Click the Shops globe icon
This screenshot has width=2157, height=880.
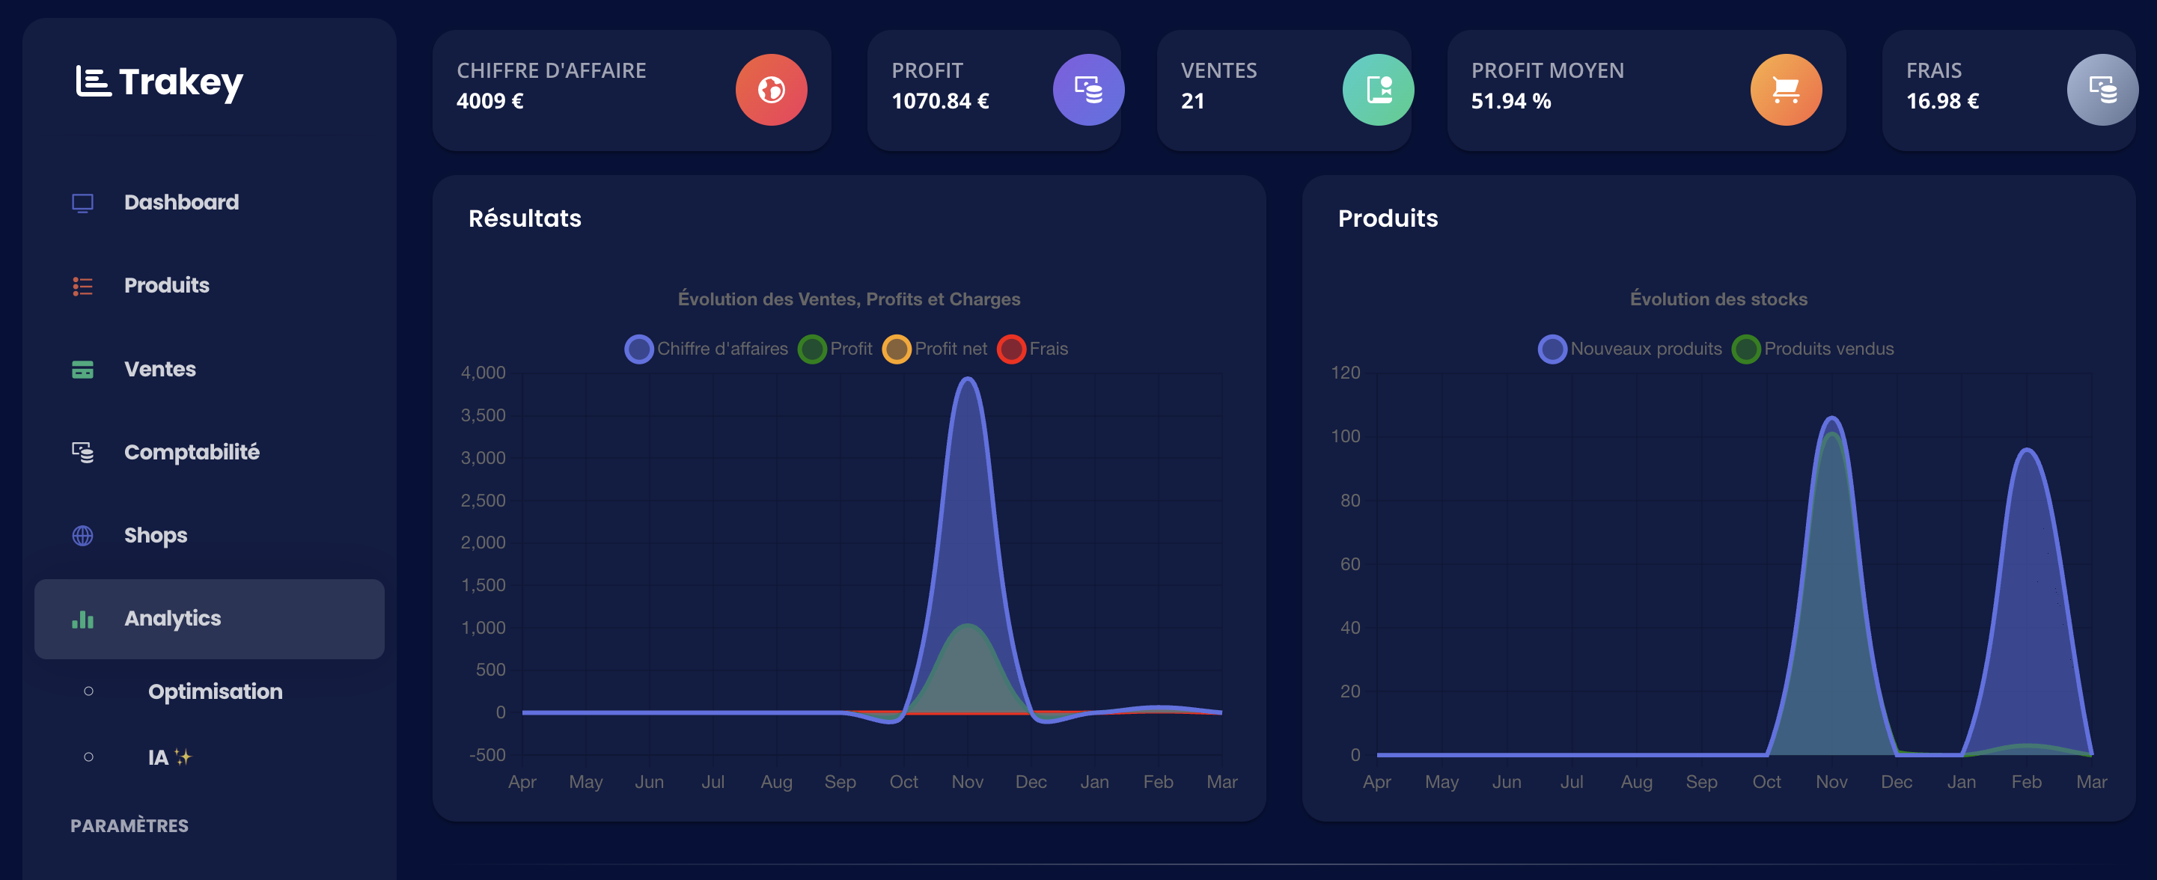[x=82, y=536]
